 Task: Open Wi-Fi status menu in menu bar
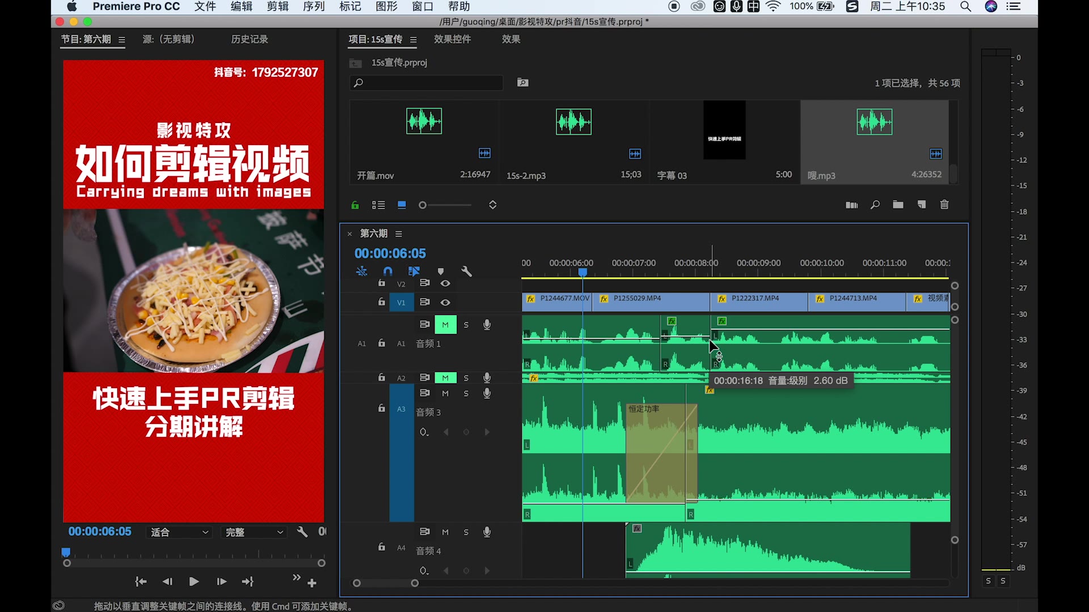[x=773, y=7]
